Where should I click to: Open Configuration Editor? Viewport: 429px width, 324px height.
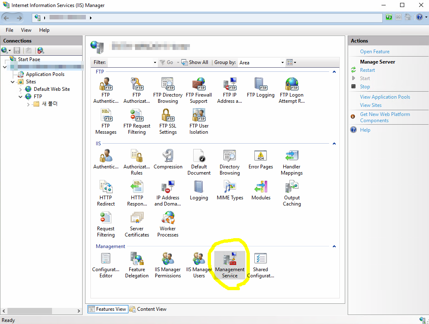pos(106,265)
